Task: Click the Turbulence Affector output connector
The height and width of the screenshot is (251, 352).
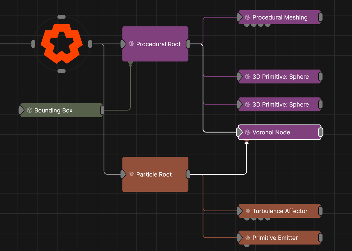Action: [321, 211]
